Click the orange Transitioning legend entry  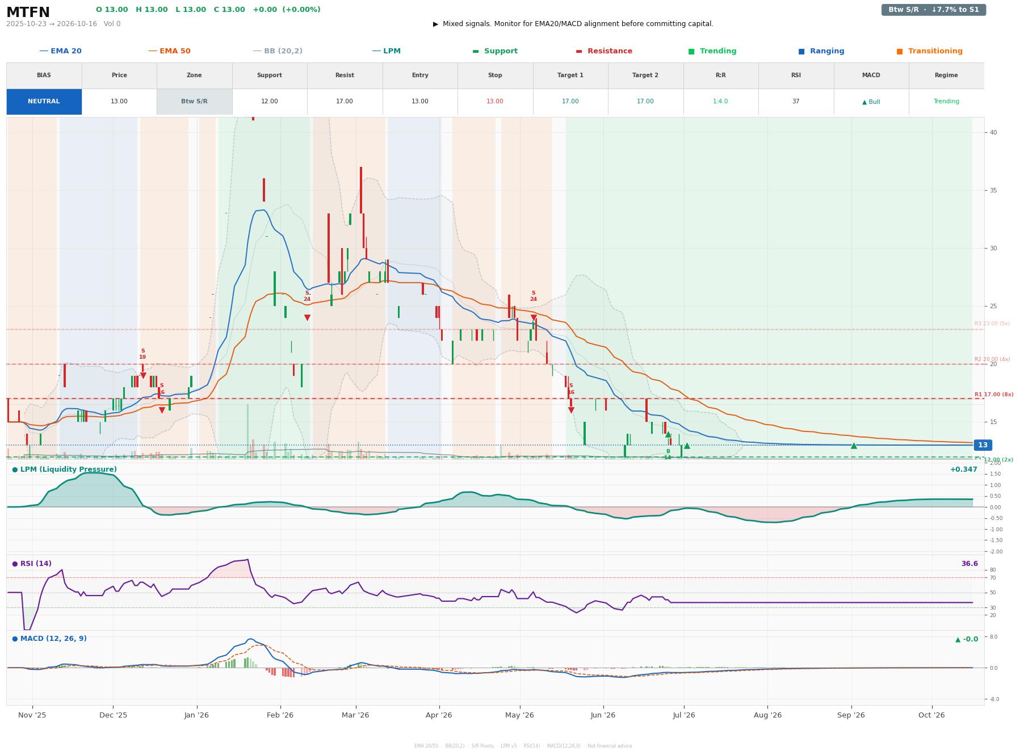pos(929,51)
